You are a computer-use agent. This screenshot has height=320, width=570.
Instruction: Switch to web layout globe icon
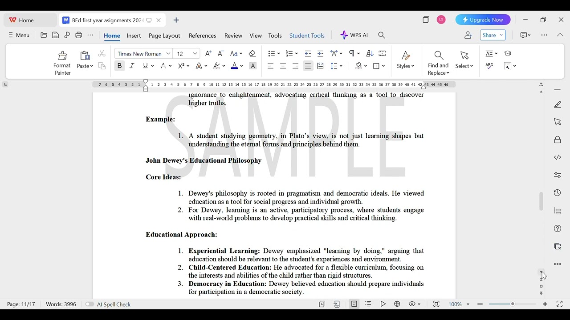(x=397, y=304)
